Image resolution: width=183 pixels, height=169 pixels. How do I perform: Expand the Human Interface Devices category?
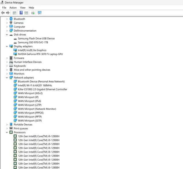7,62
